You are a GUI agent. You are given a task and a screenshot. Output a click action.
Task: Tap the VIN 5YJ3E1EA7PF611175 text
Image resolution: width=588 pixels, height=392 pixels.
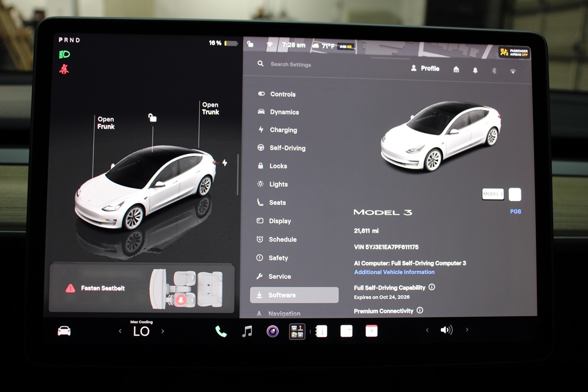[x=386, y=247]
